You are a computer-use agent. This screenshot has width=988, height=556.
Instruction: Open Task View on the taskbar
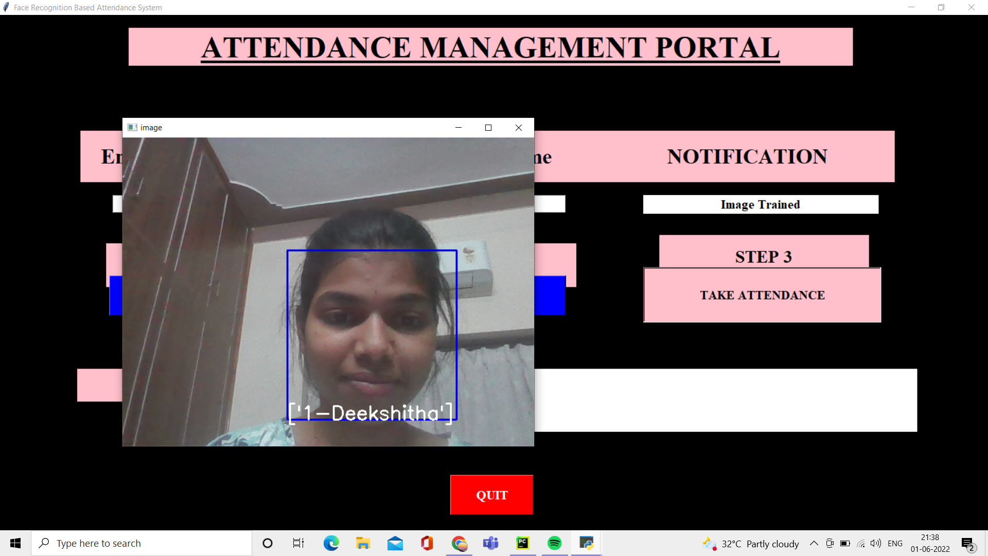coord(298,543)
